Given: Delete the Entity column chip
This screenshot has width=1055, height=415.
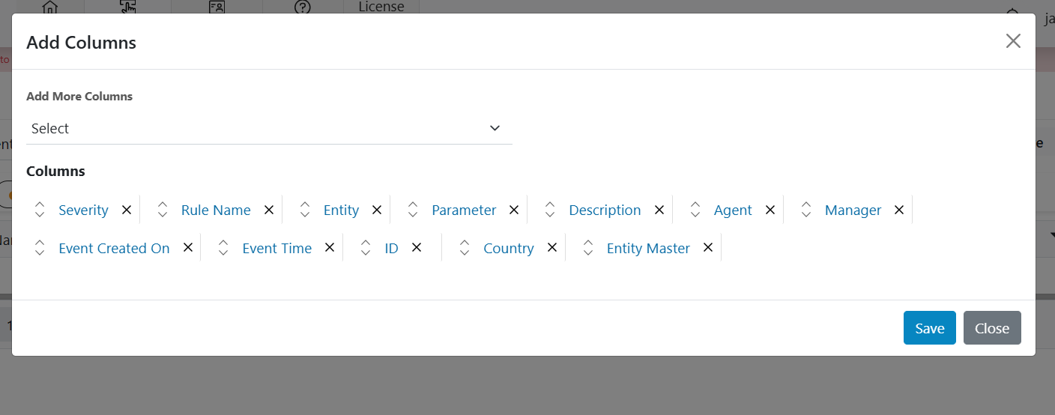Looking at the screenshot, I should [x=377, y=210].
